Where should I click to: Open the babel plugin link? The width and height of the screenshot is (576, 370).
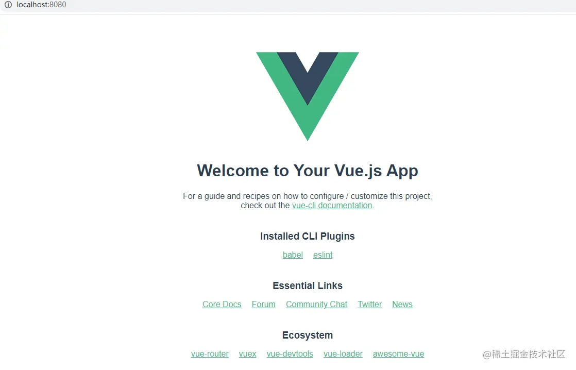[x=293, y=255]
